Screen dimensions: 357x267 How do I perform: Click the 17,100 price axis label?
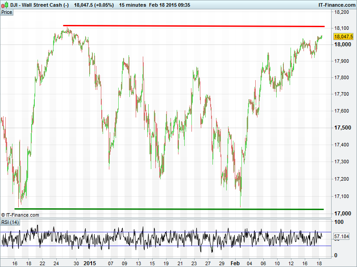pos(341,196)
